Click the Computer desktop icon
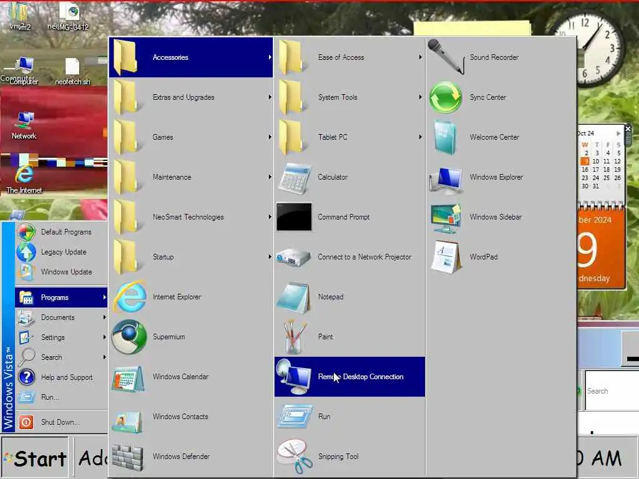Image resolution: width=639 pixels, height=479 pixels. tap(23, 70)
